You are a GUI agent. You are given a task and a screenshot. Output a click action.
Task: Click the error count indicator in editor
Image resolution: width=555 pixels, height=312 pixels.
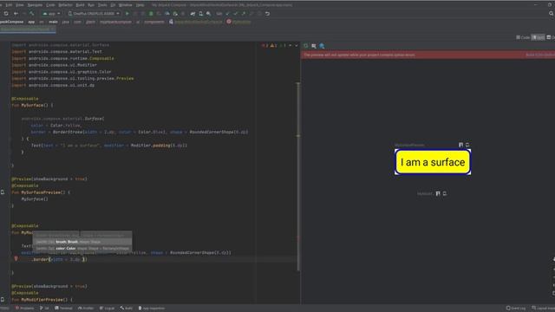(x=264, y=46)
